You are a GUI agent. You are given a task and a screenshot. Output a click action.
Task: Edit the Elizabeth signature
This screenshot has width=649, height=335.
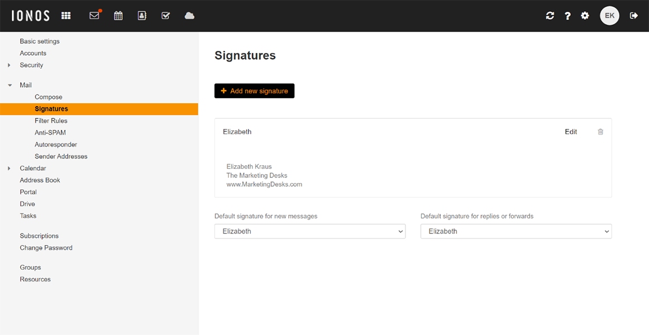571,132
